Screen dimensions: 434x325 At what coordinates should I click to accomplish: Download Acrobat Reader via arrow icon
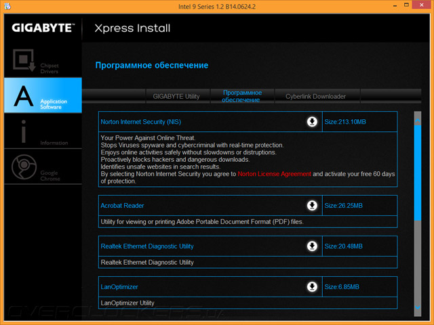(312, 205)
